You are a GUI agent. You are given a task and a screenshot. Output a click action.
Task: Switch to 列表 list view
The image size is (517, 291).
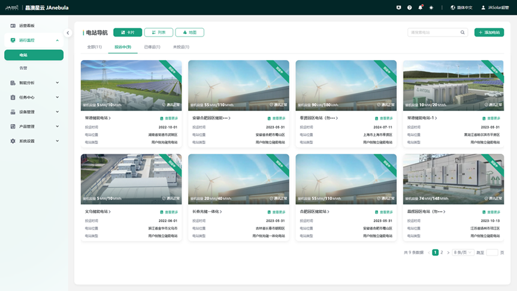coord(158,32)
